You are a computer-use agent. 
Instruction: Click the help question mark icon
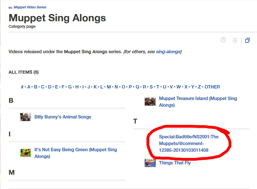(x=223, y=40)
